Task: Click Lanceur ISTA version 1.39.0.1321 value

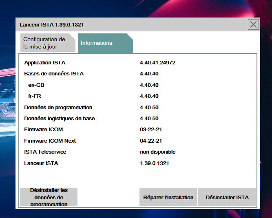Action: point(155,163)
